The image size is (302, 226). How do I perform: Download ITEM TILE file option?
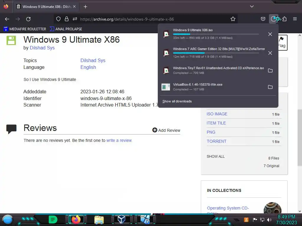(216, 123)
